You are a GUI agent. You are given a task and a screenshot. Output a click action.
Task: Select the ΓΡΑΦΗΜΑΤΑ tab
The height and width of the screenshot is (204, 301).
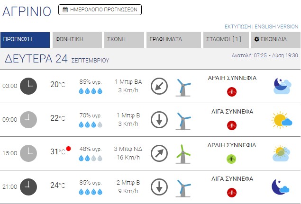(x=173, y=40)
